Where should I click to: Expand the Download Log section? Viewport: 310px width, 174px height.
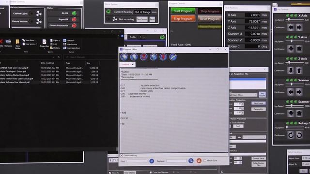click(x=122, y=156)
